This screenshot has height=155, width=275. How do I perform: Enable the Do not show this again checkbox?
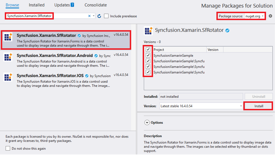8,148
